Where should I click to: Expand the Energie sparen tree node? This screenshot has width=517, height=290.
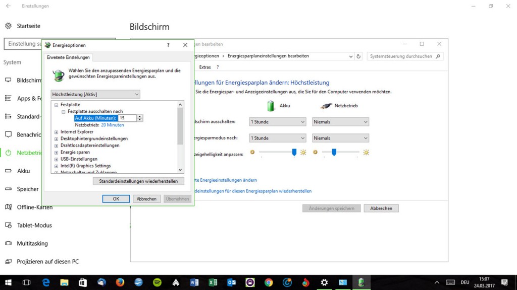click(57, 152)
